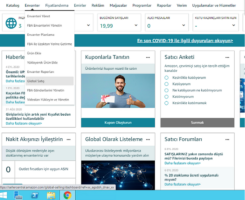Viewport: 245px width, 200px height.
Task: Click the Kupon Oluşturun button
Action: [118, 122]
